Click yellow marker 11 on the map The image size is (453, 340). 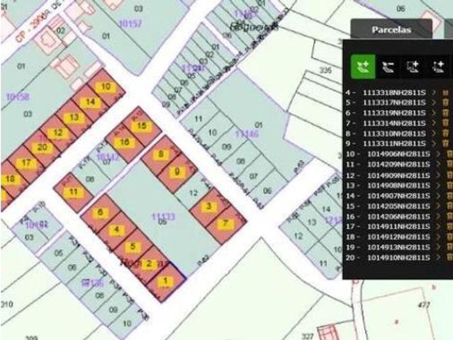tap(74, 192)
